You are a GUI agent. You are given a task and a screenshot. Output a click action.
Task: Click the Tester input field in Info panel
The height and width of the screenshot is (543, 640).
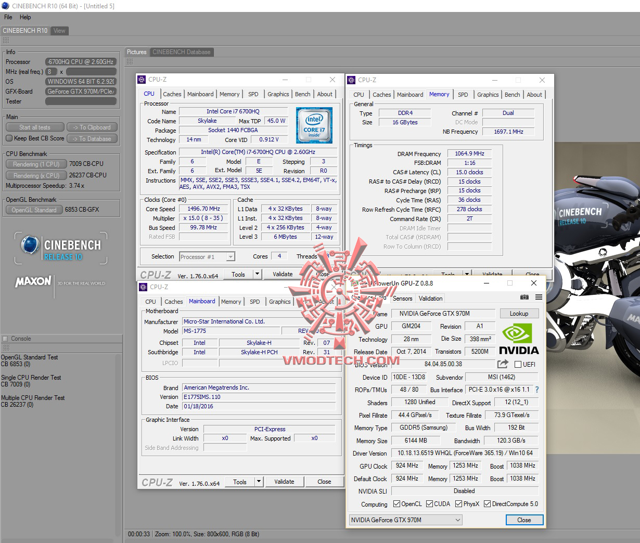point(81,101)
